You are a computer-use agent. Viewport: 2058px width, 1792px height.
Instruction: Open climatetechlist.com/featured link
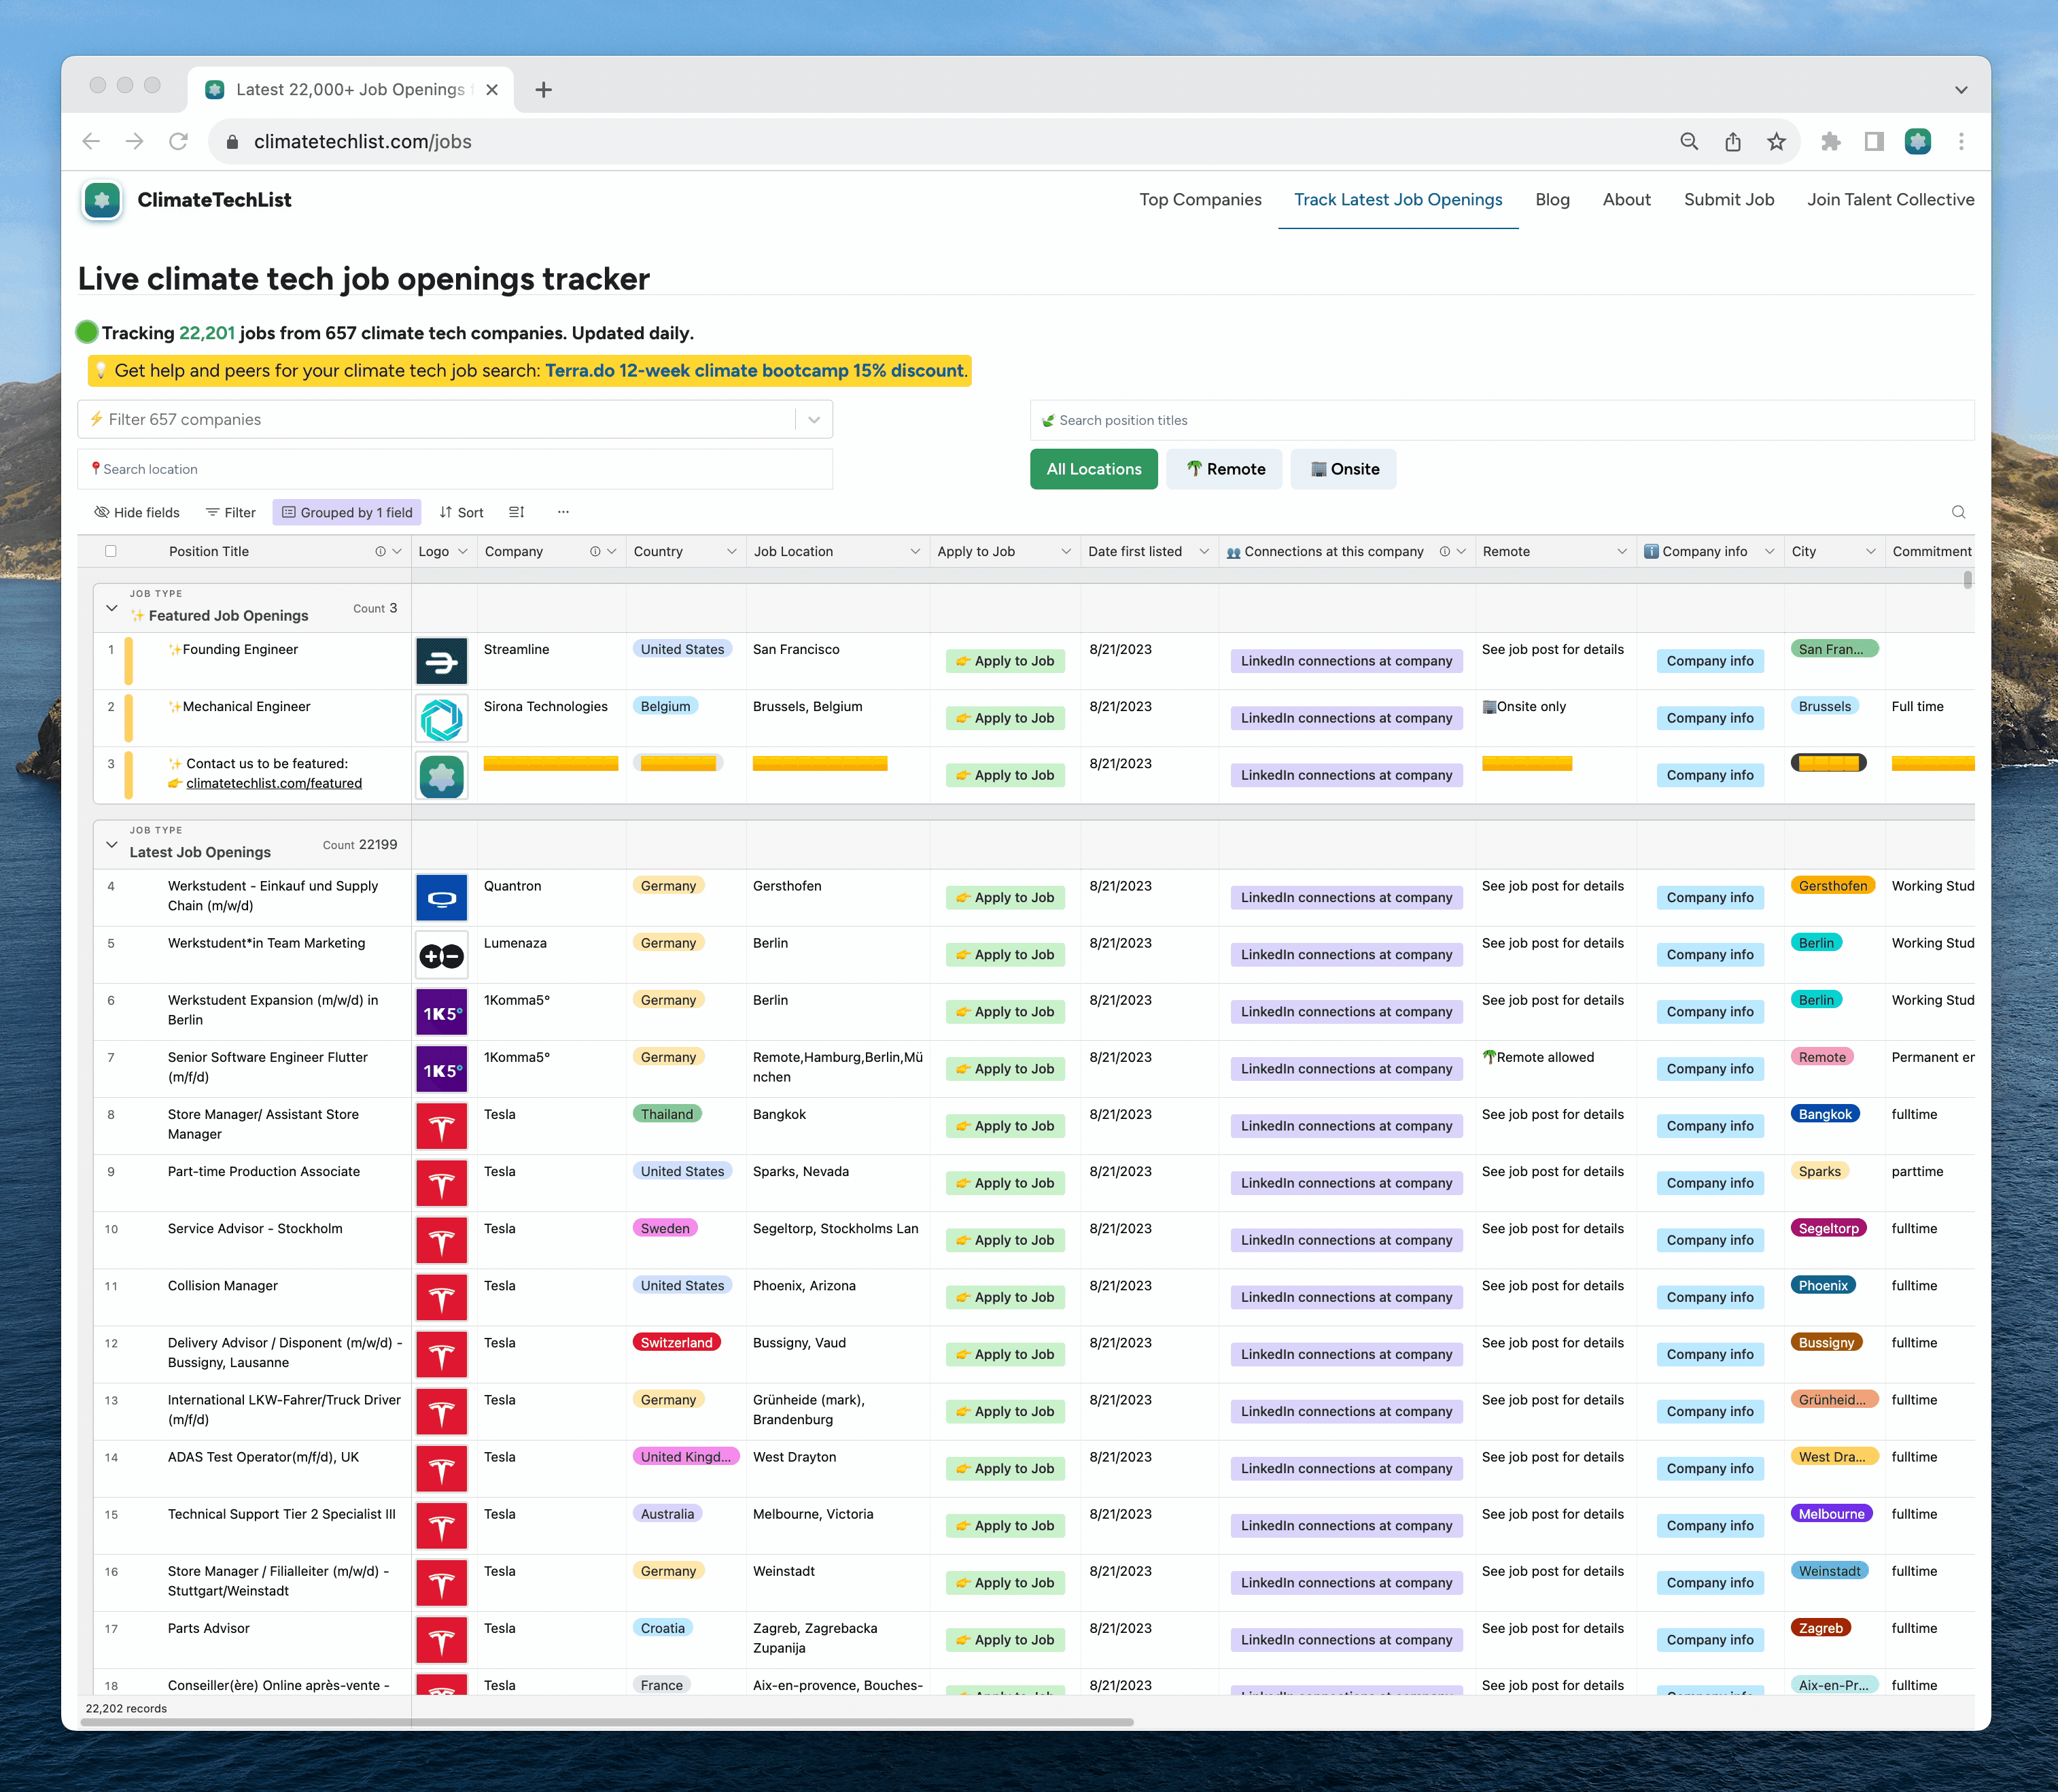click(x=274, y=783)
